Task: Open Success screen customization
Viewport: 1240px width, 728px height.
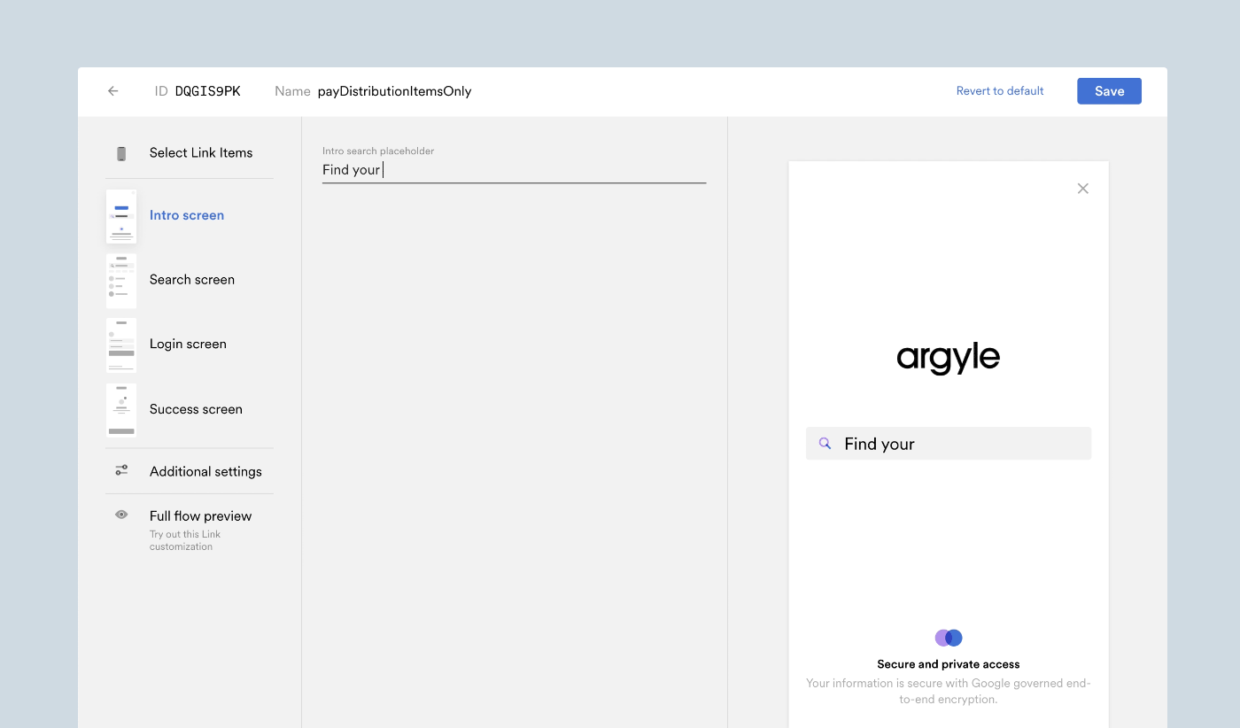Action: point(196,409)
